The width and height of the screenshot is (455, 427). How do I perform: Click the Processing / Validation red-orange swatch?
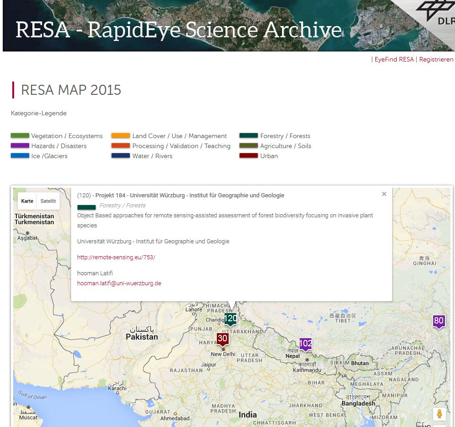click(x=121, y=146)
